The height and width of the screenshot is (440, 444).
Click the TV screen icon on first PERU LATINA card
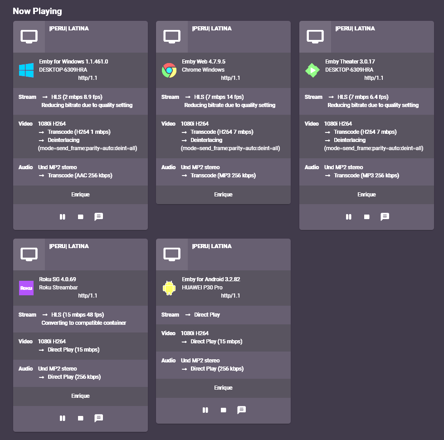(29, 36)
